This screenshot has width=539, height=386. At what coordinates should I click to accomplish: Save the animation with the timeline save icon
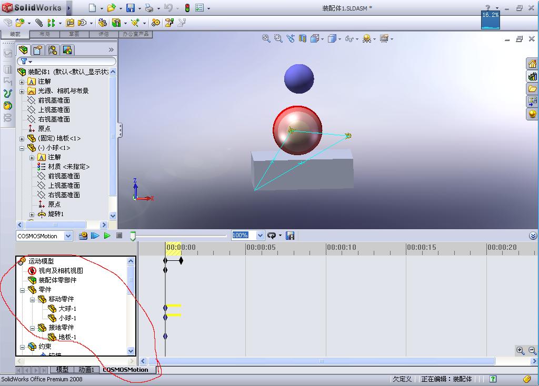point(290,236)
